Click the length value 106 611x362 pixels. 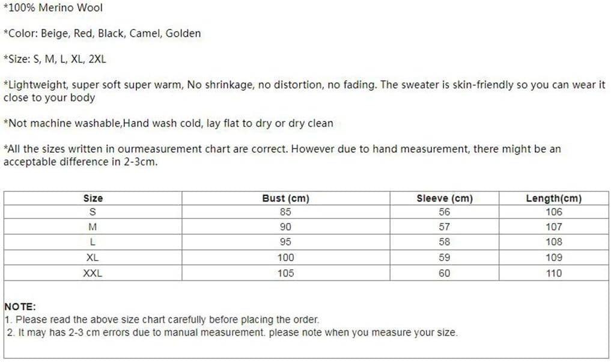click(x=554, y=212)
